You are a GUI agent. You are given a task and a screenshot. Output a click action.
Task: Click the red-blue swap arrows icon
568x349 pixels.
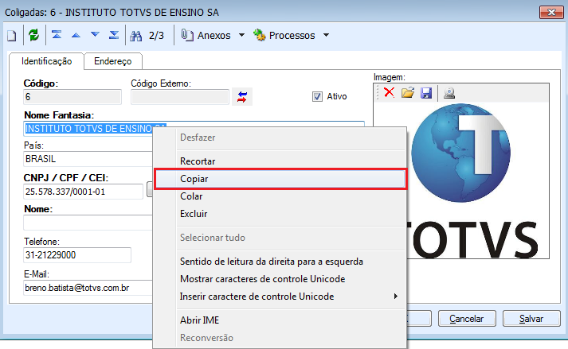pos(242,97)
